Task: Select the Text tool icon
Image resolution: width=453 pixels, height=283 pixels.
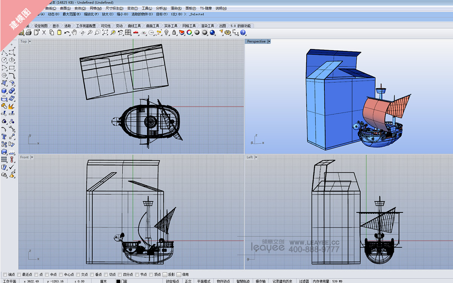Action: click(x=4, y=137)
